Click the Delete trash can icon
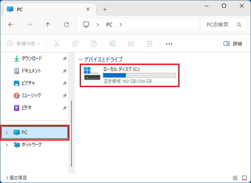This screenshot has height=183, width=251. (x=149, y=43)
